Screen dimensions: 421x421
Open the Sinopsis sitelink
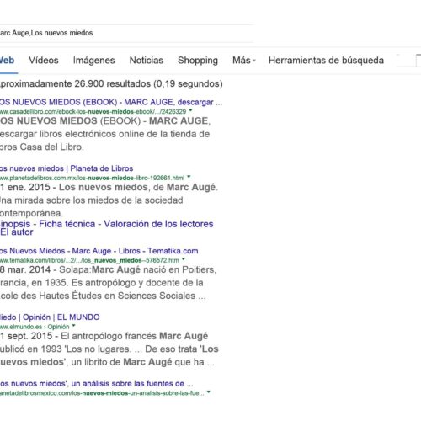click(15, 224)
